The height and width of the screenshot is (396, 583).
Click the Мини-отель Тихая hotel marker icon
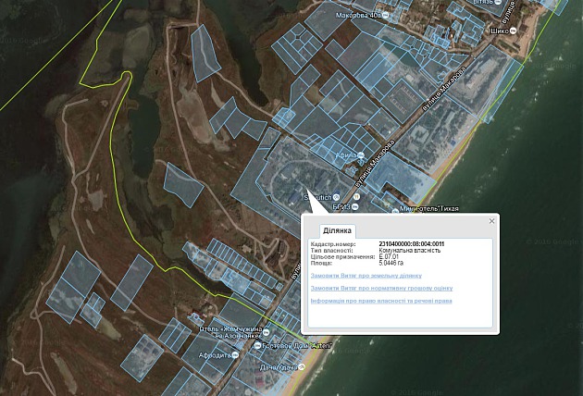pyautogui.click(x=395, y=211)
